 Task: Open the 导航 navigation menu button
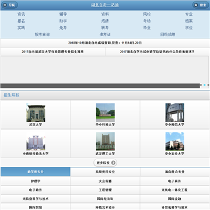[x=9, y=5]
